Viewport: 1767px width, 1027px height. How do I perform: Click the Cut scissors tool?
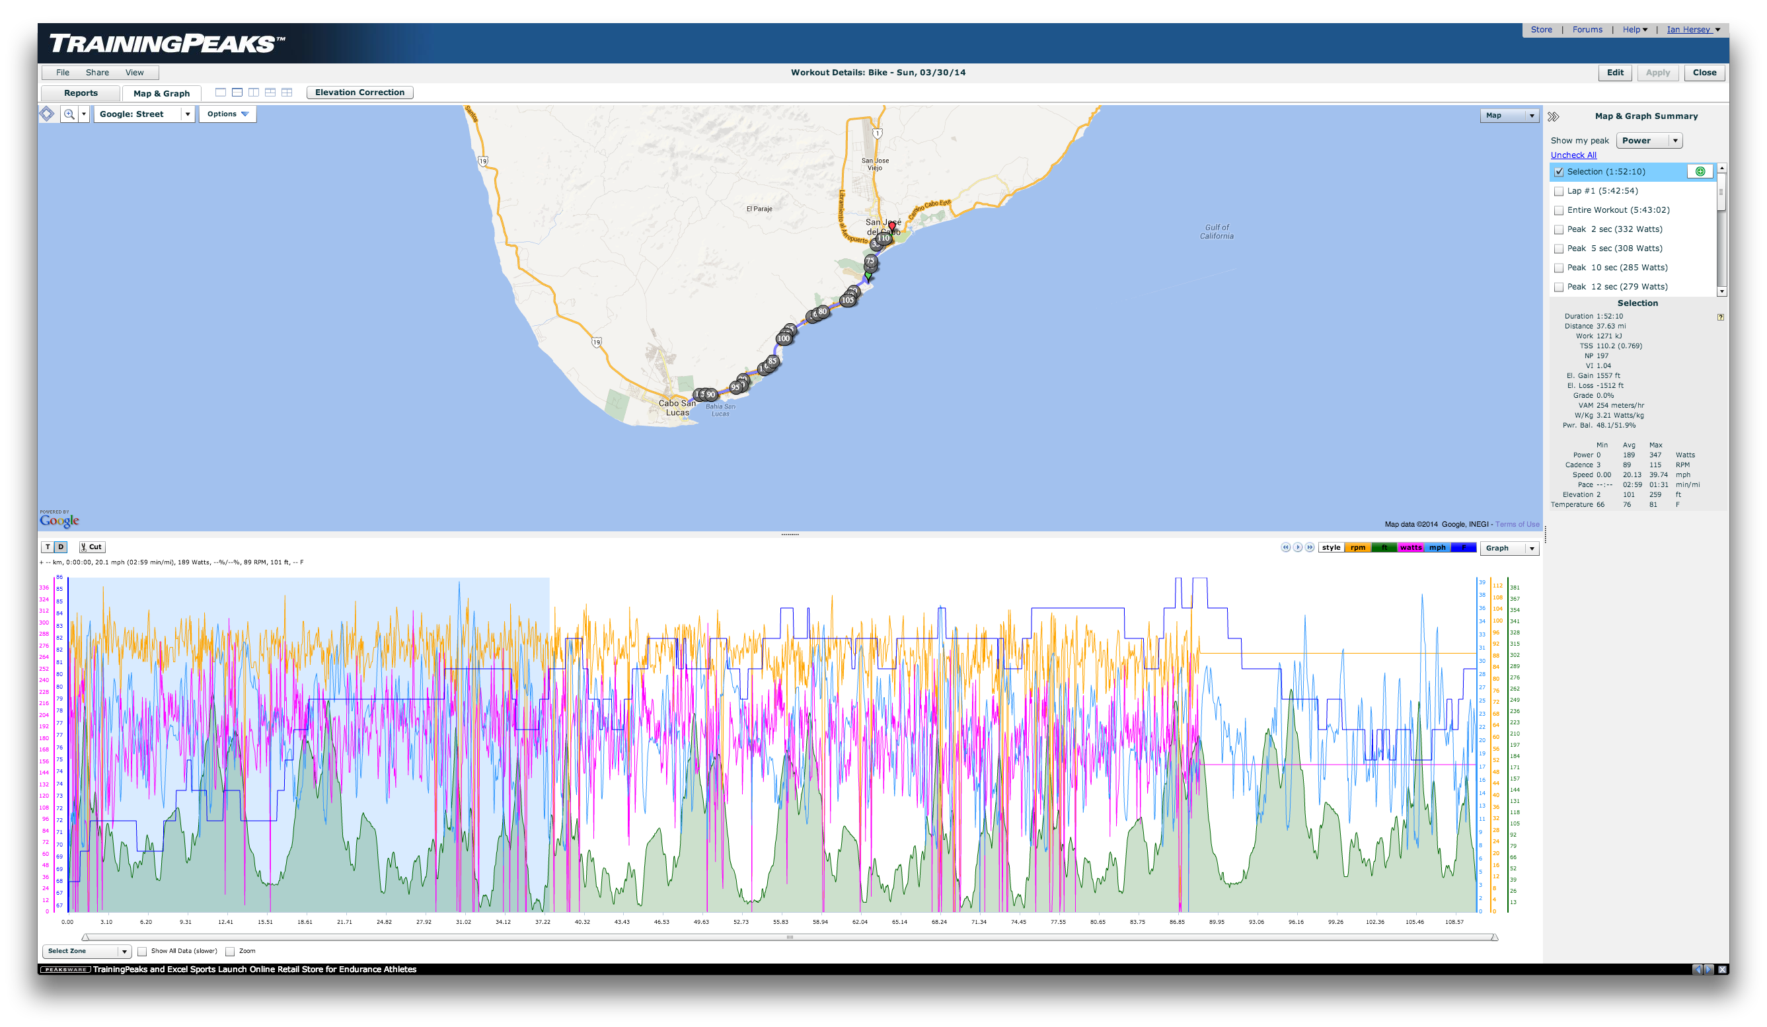91,547
